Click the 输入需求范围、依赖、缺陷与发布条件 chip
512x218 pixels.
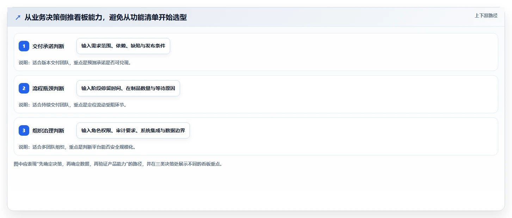(123, 46)
